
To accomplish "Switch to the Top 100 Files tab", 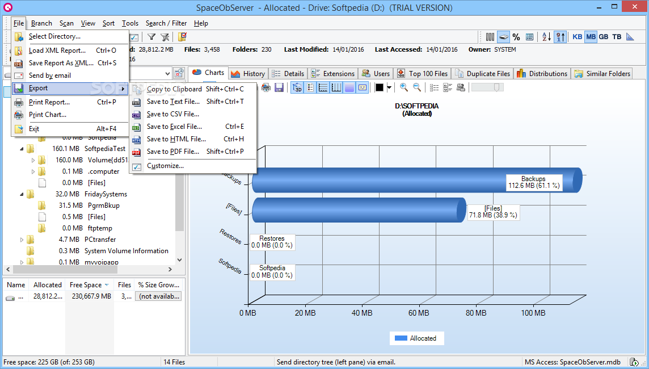I will (422, 74).
